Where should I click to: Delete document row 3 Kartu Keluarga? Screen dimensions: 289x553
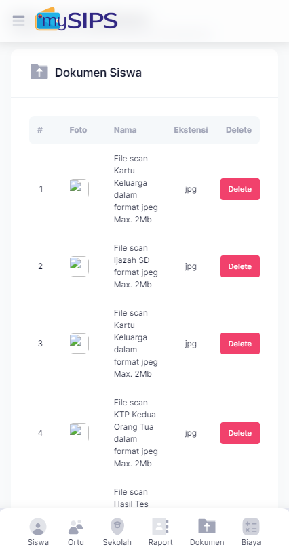coord(240,344)
